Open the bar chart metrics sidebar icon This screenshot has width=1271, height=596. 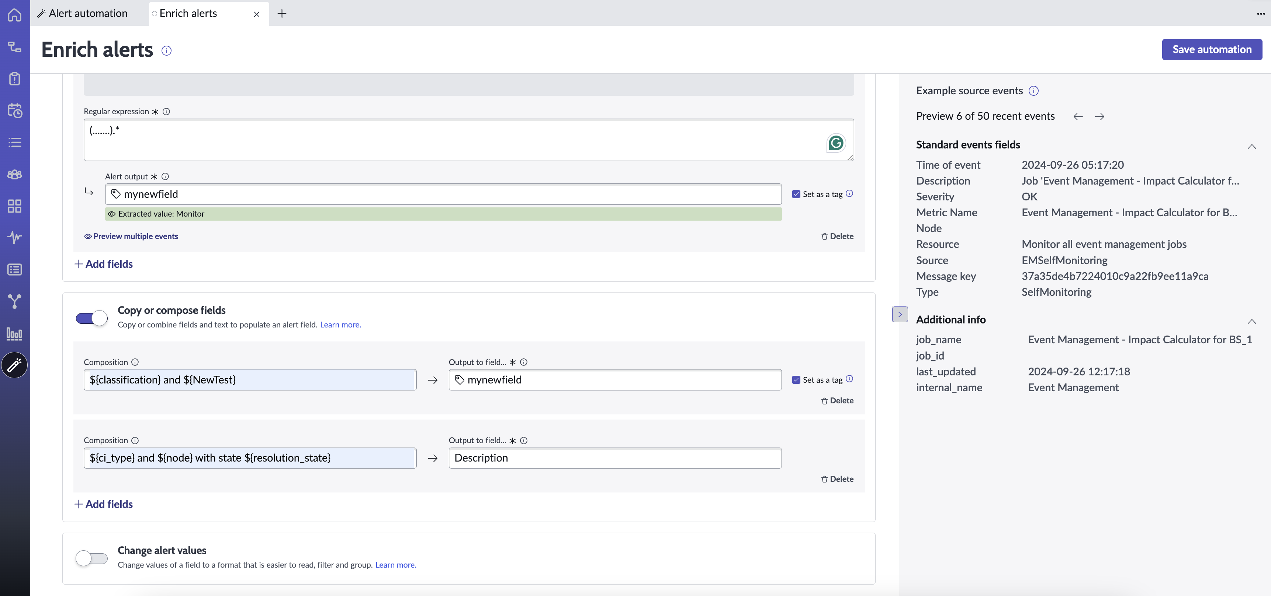click(15, 333)
